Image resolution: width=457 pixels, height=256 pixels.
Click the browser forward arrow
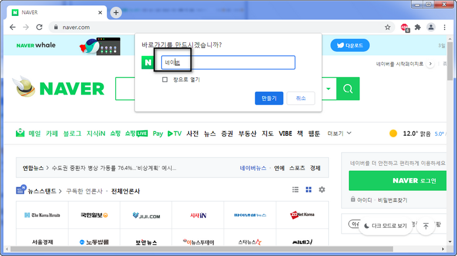click(26, 28)
